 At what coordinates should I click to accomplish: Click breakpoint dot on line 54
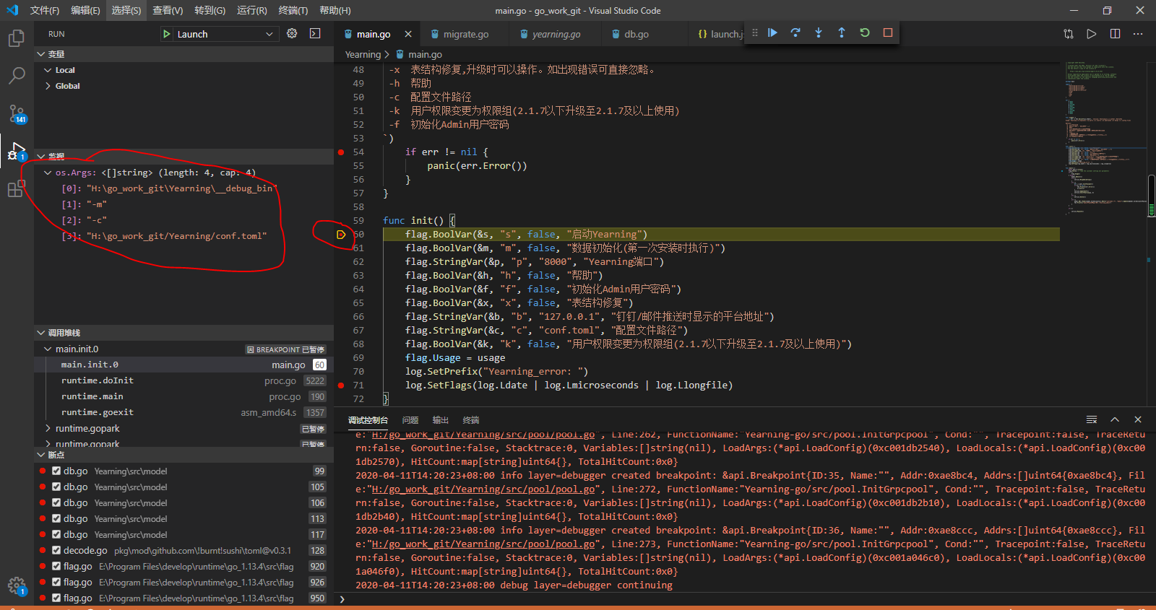(x=341, y=152)
